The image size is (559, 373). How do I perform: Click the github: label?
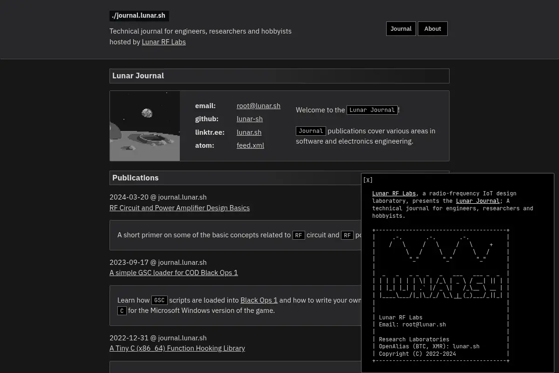[207, 119]
